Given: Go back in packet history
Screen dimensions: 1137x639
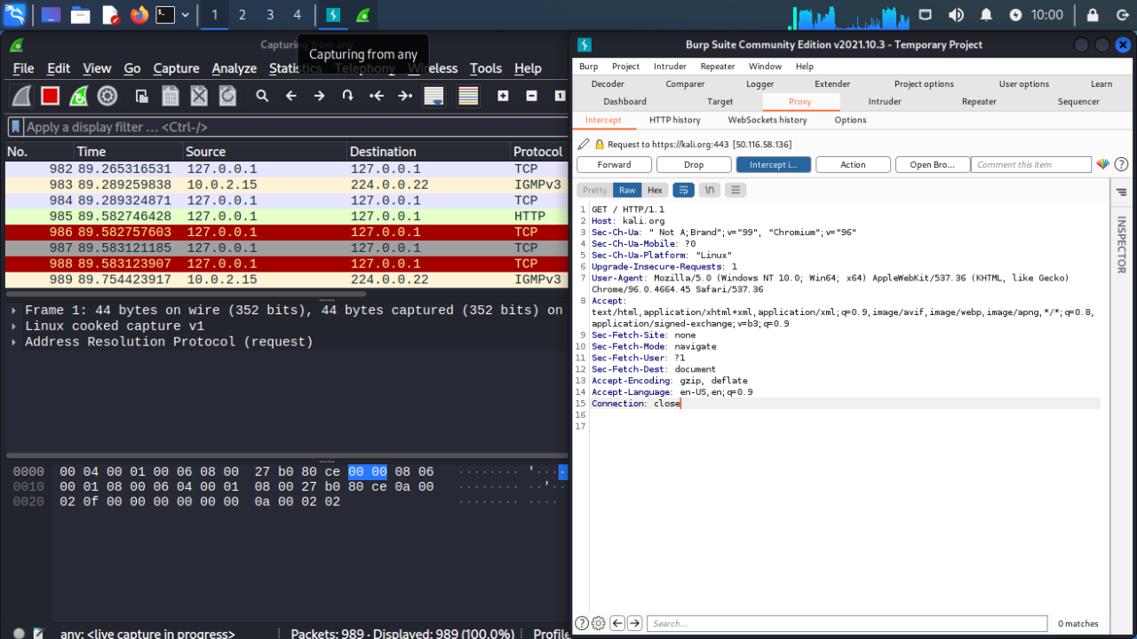Looking at the screenshot, I should tap(290, 96).
